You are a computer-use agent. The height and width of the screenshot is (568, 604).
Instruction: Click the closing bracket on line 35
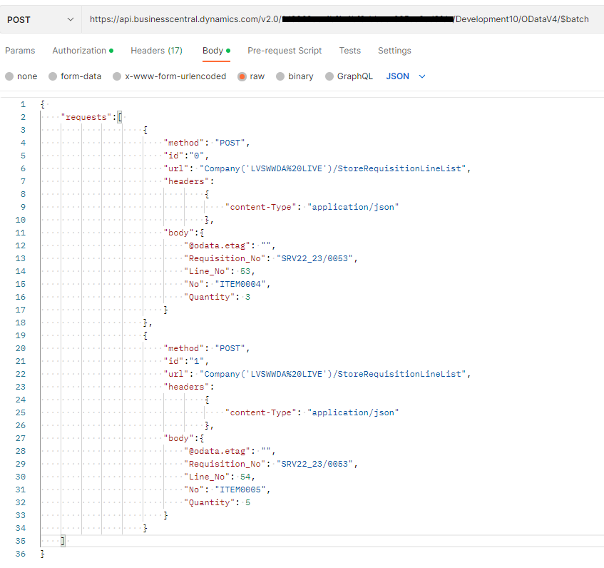tap(63, 541)
